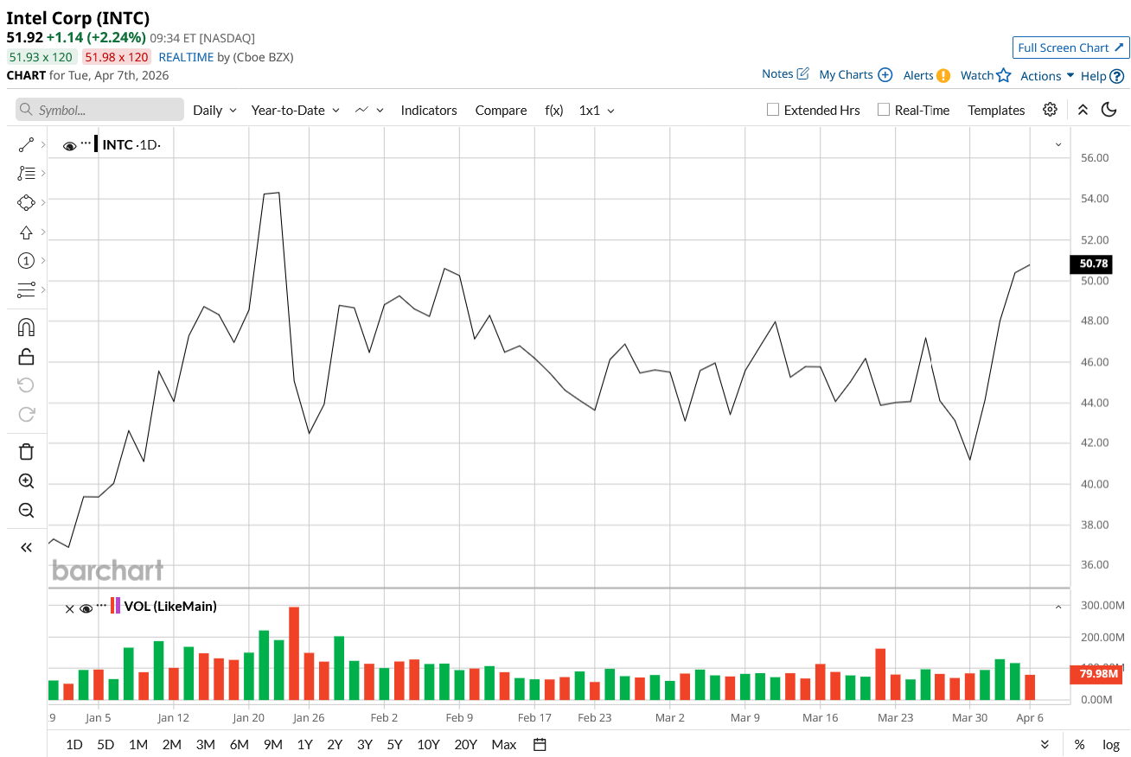The width and height of the screenshot is (1131, 757).
Task: Open the Notes editor icon
Action: [x=802, y=74]
